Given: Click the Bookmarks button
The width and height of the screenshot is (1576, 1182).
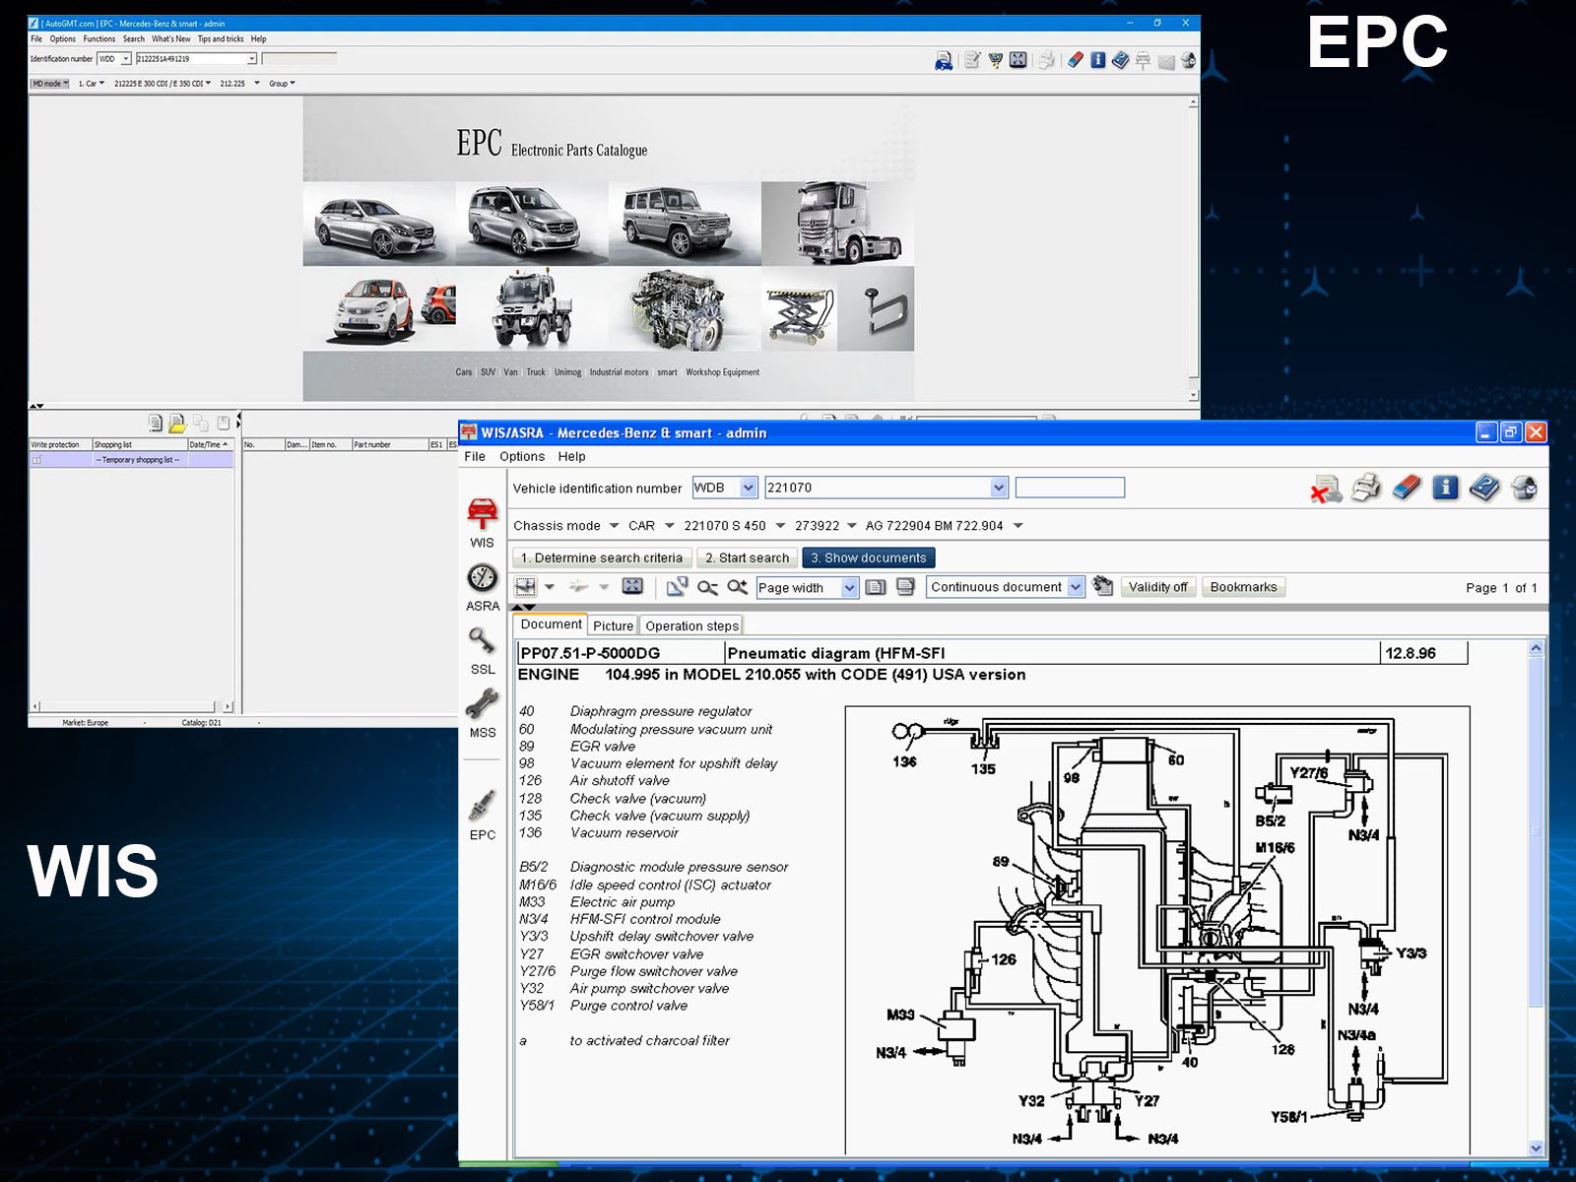Looking at the screenshot, I should [x=1243, y=587].
